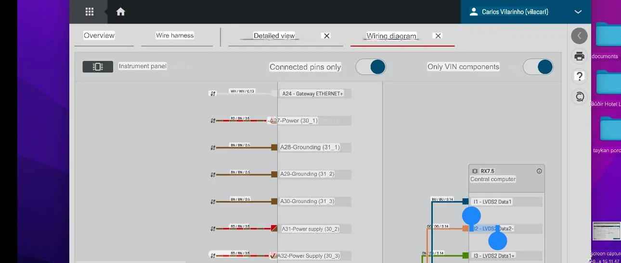The width and height of the screenshot is (621, 263).
Task: Open the help question mark
Action: (x=580, y=76)
